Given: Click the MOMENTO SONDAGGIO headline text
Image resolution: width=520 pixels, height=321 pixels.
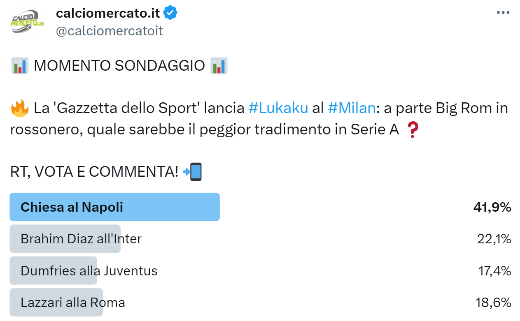Looking at the screenshot, I should (119, 66).
